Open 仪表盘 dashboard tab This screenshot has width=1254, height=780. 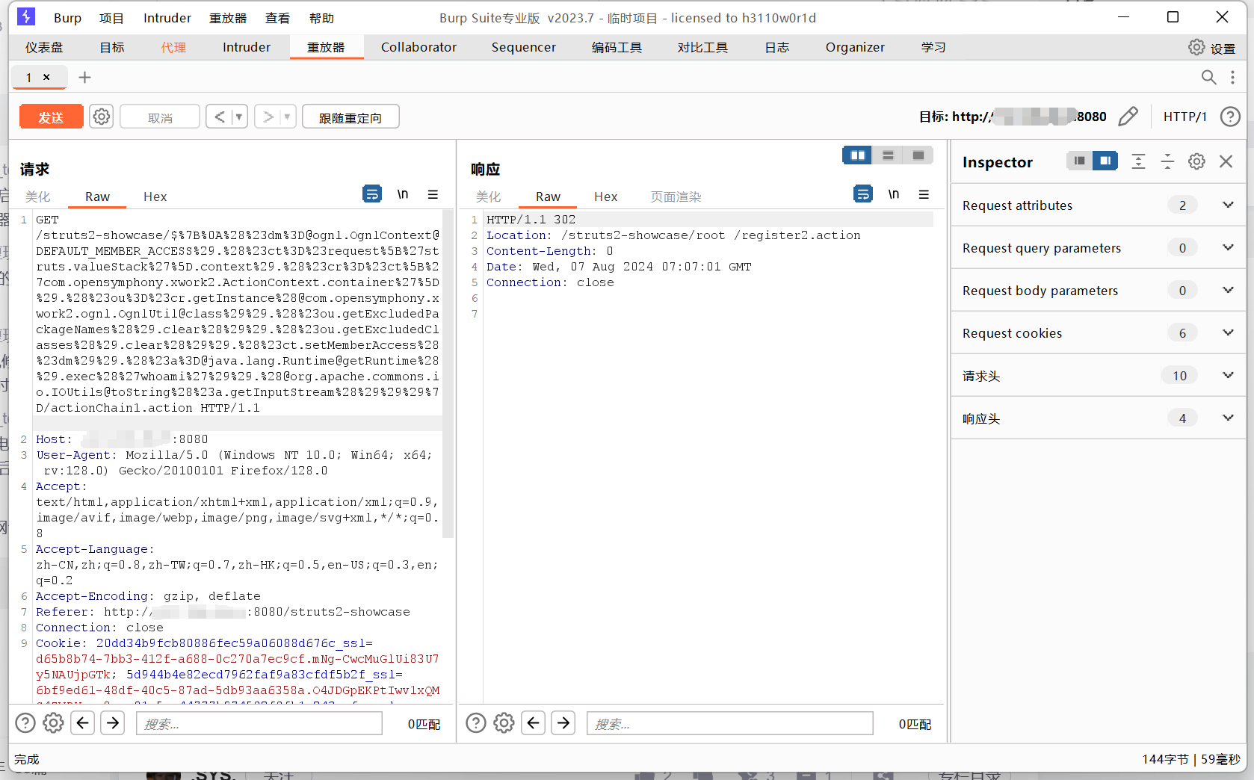tap(44, 47)
